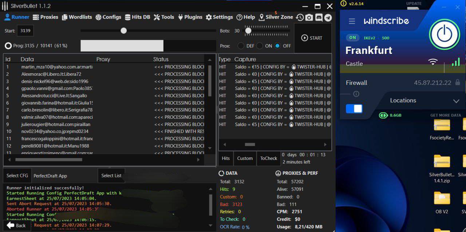The height and width of the screenshot is (232, 466).
Task: Click the Windscribe signal strength bars
Action: [x=455, y=62]
